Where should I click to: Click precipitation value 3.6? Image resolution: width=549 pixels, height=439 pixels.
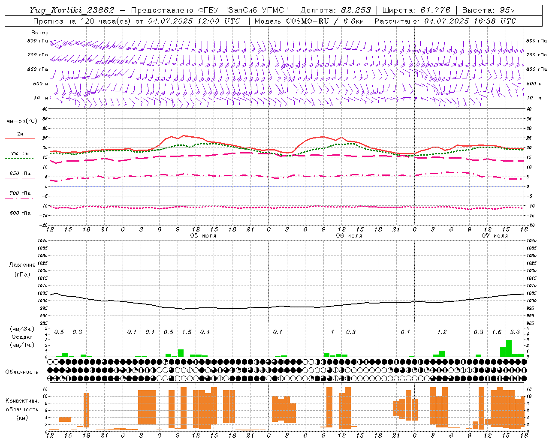click(x=515, y=332)
